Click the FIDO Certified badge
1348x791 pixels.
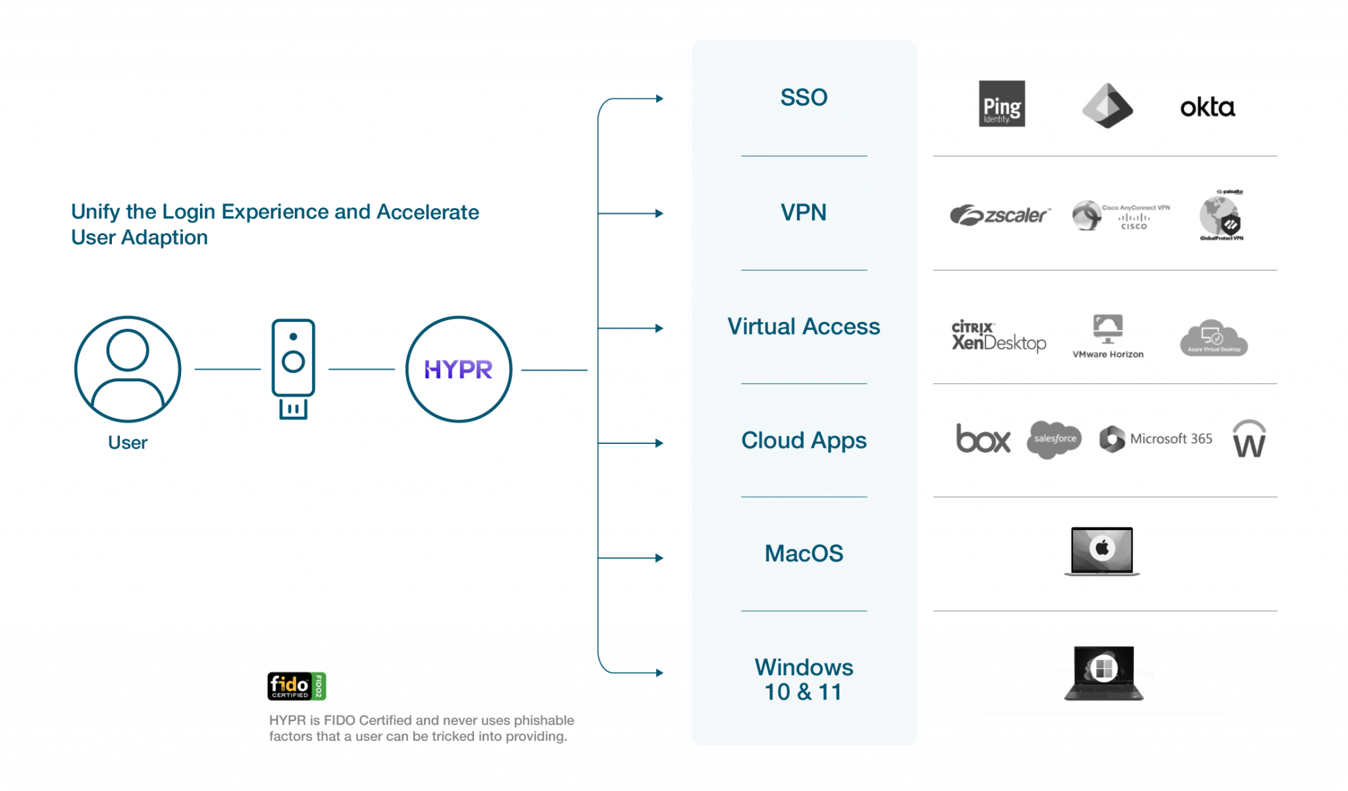pos(296,686)
